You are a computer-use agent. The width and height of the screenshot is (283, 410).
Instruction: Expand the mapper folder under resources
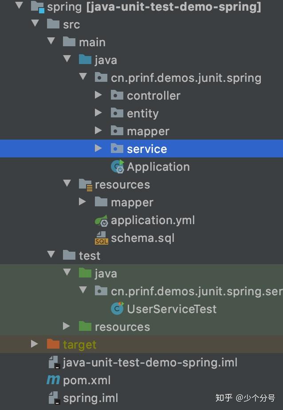pos(83,202)
